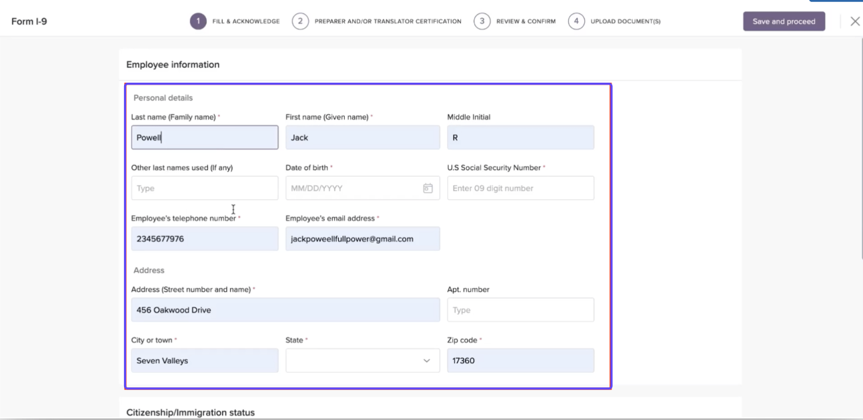The height and width of the screenshot is (420, 863).
Task: Open the Upload Document(s) step
Action: (x=625, y=21)
